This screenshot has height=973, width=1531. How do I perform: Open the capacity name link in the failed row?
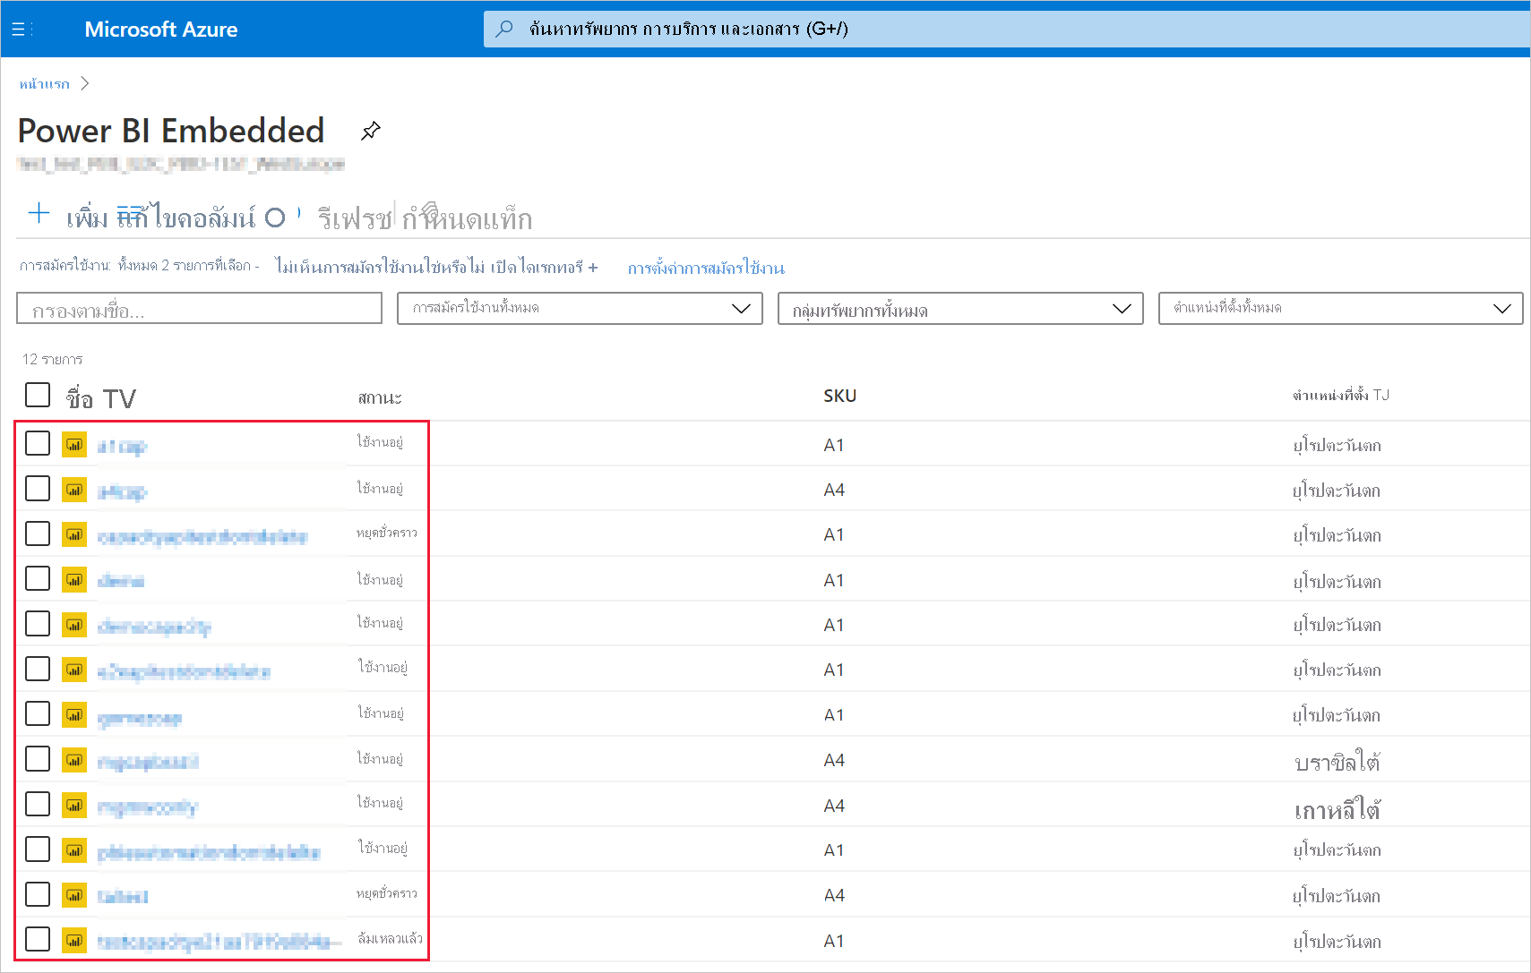click(x=219, y=942)
